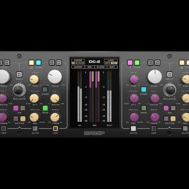Click the McDSP logo below the meter display
This screenshot has width=189, height=189.
(94, 133)
